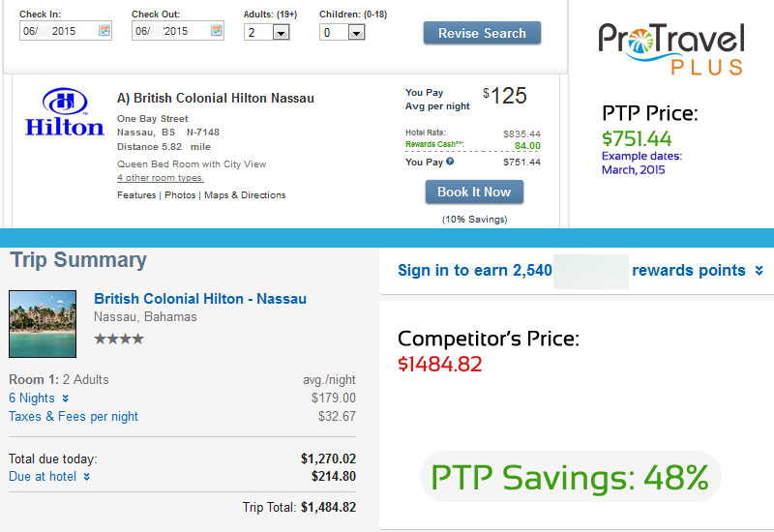The image size is (774, 532).
Task: Open the Taxes & Fees per night link
Action: [74, 417]
